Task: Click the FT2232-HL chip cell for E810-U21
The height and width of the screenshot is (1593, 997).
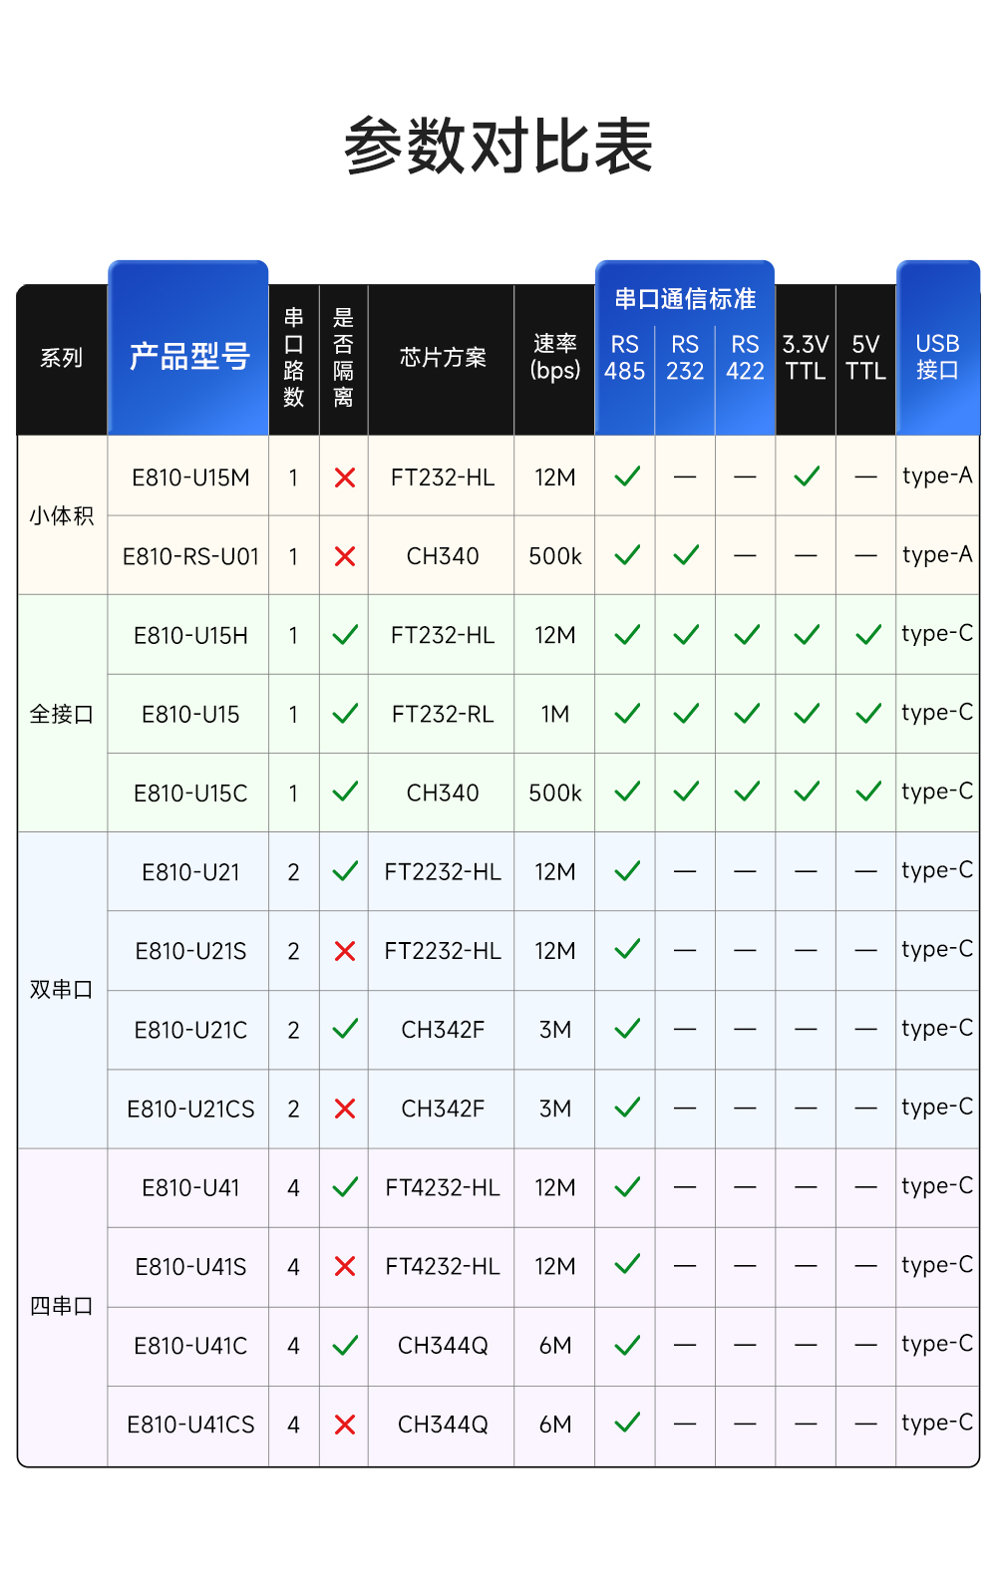Action: pyautogui.click(x=443, y=872)
